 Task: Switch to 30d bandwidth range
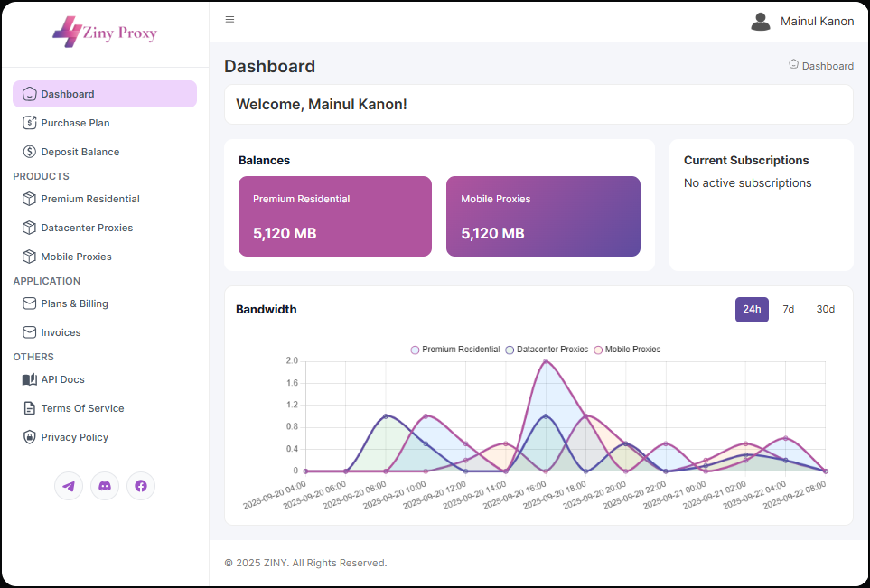click(x=825, y=309)
